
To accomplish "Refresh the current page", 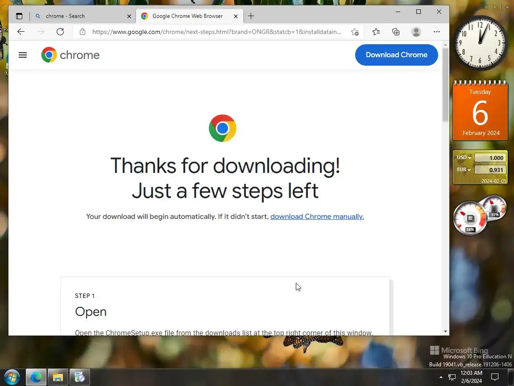I will (x=60, y=32).
